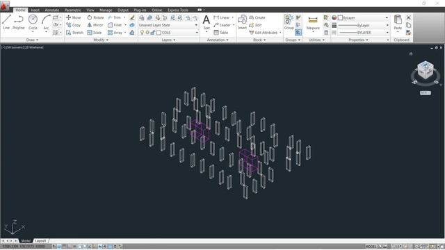
Task: Switch to the Insert ribbon tab
Action: tap(35, 10)
